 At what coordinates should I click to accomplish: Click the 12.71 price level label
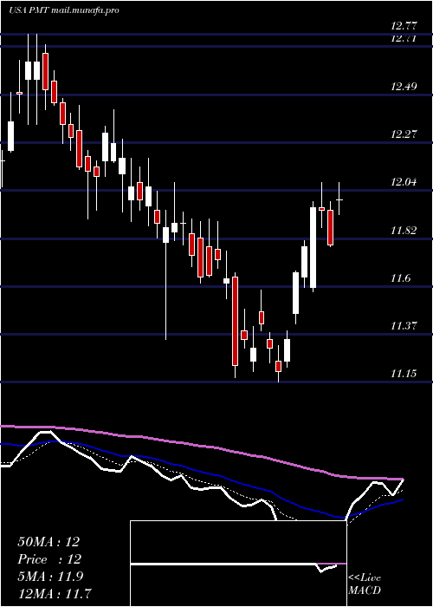point(404,38)
